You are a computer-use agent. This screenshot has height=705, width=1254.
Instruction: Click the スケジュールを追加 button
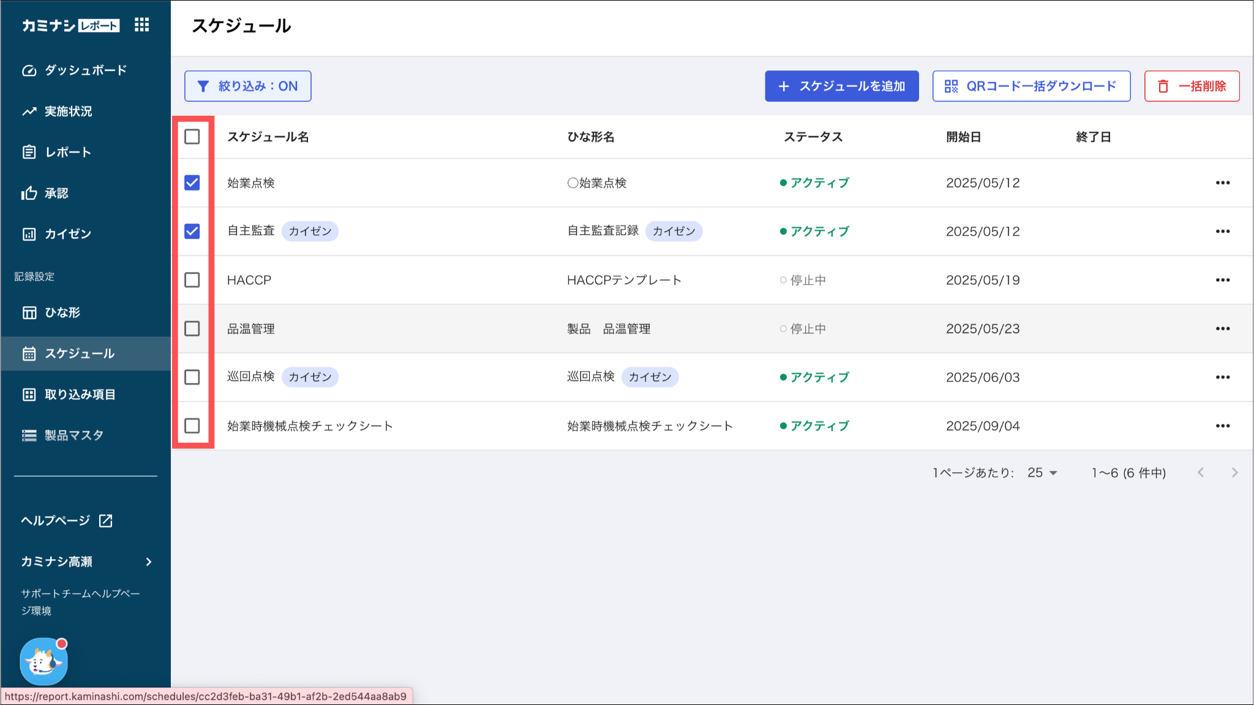pyautogui.click(x=841, y=86)
